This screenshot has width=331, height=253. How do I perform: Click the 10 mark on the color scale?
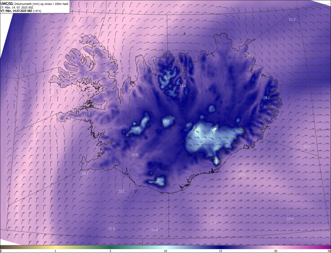[165, 251]
